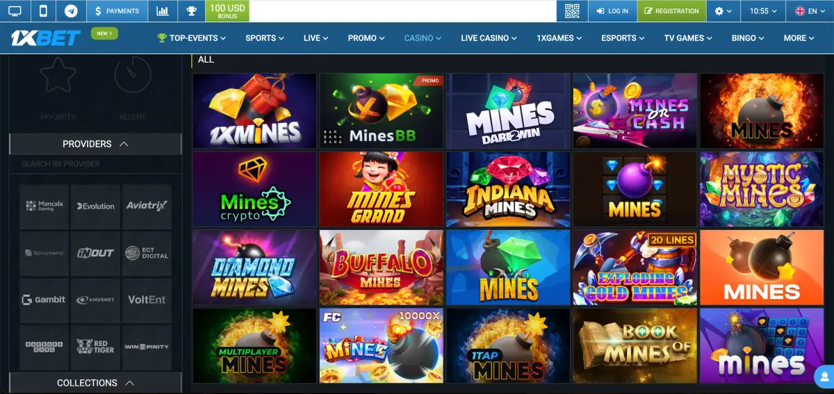
Task: Claim the 100 USD bonus button
Action: pyautogui.click(x=227, y=11)
